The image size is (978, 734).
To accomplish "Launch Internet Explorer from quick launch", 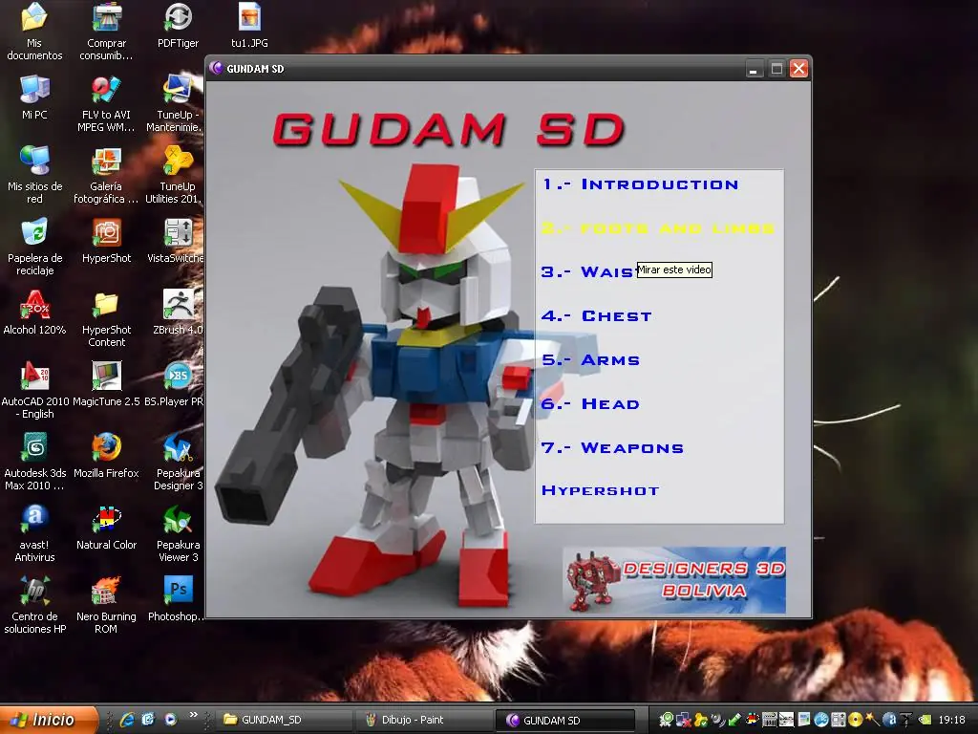I will tap(127, 720).
